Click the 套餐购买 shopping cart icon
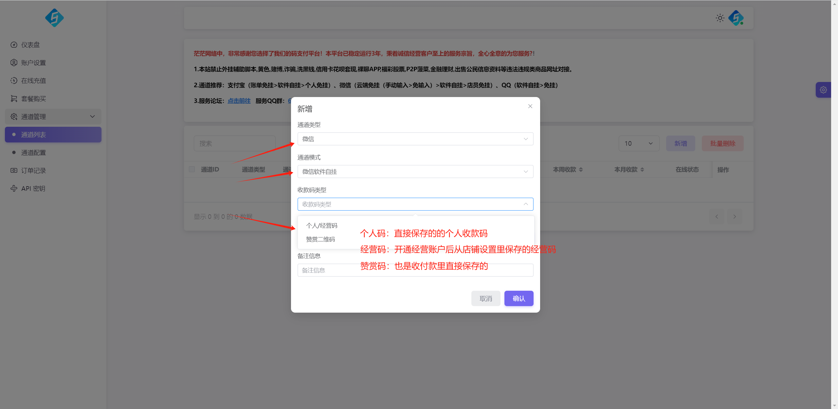Viewport: 838px width, 409px height. click(x=14, y=99)
